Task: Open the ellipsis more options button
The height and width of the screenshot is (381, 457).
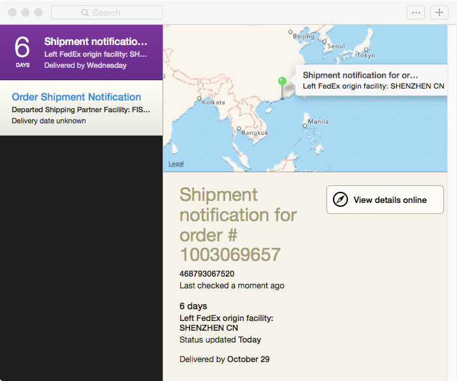Action: pos(416,12)
